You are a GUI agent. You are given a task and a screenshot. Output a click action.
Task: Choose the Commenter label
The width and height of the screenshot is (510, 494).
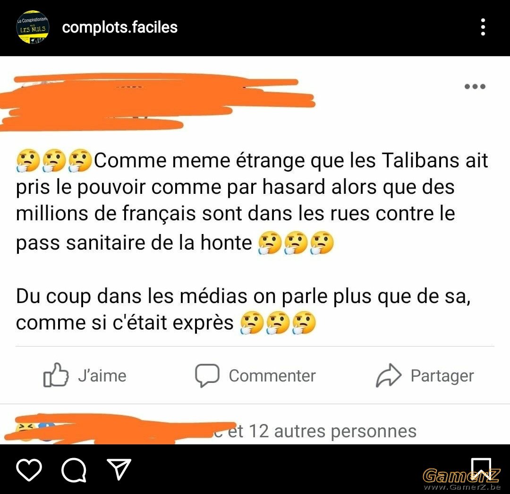pos(272,376)
